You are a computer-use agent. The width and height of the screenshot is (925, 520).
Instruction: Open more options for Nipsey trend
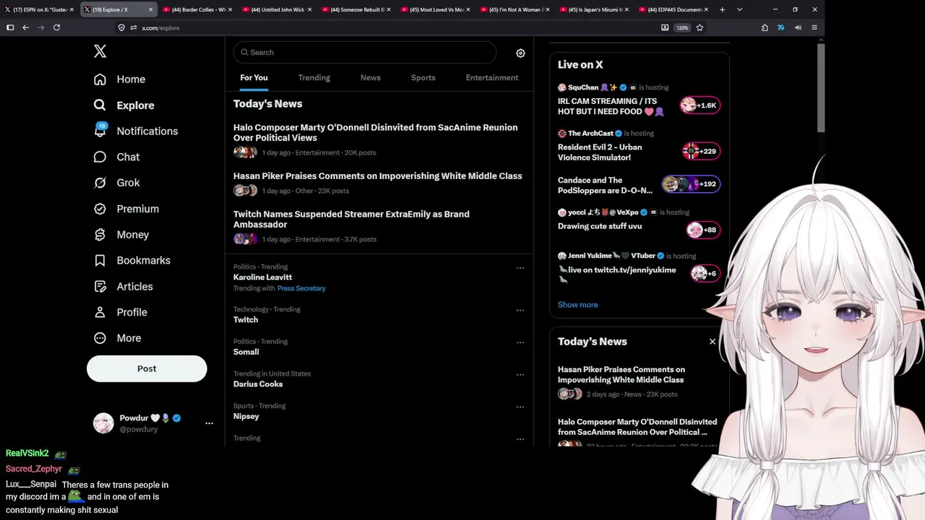coord(520,407)
